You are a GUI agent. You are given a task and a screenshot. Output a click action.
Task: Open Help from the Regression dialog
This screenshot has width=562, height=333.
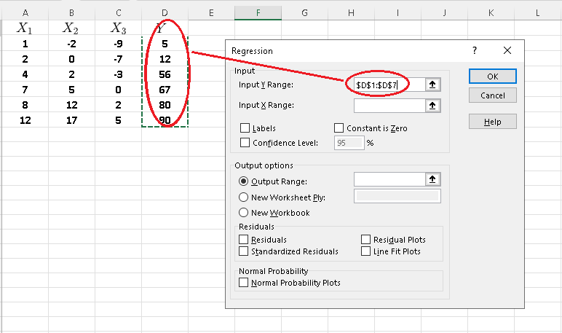[492, 122]
